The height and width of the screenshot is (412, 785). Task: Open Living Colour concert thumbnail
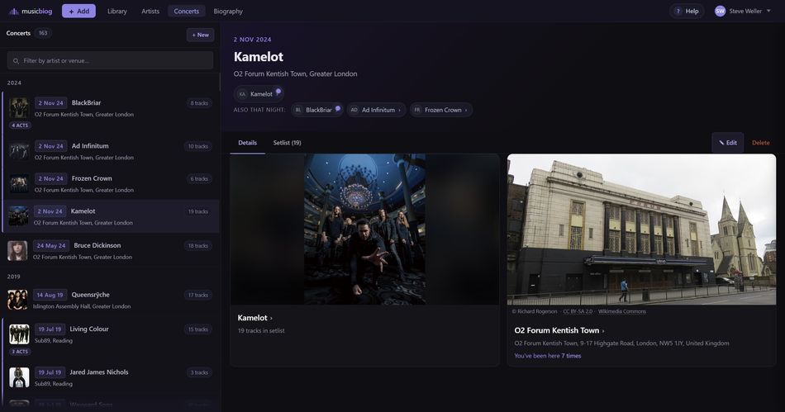pyautogui.click(x=19, y=334)
